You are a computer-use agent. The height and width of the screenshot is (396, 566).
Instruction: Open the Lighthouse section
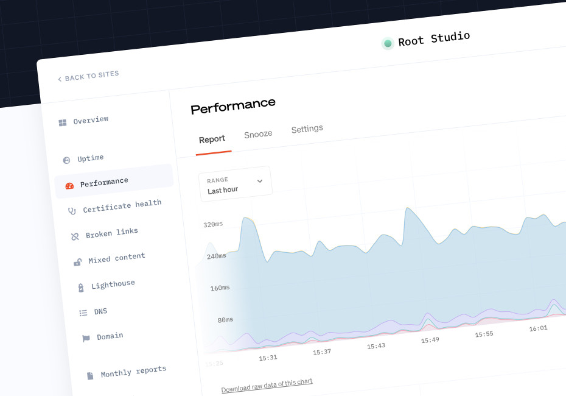click(107, 285)
